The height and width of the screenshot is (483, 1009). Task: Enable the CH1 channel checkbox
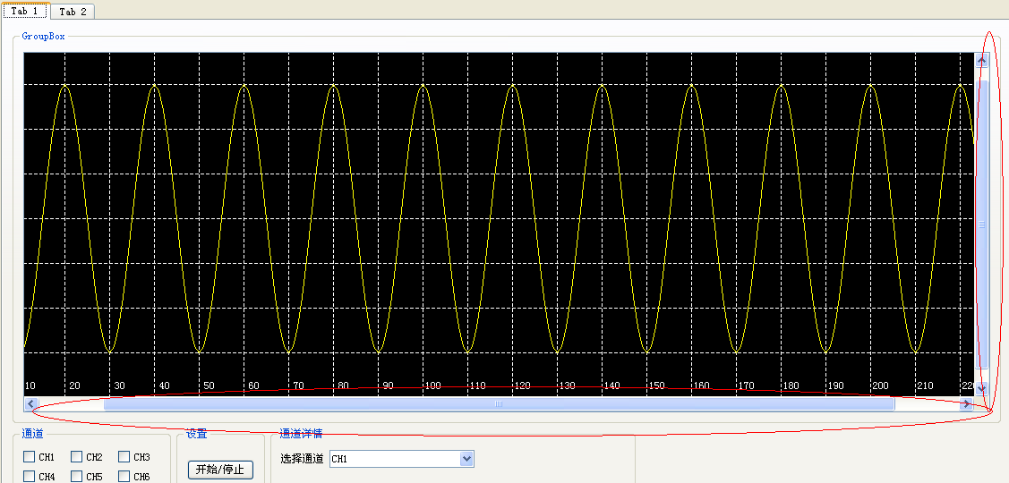[30, 457]
